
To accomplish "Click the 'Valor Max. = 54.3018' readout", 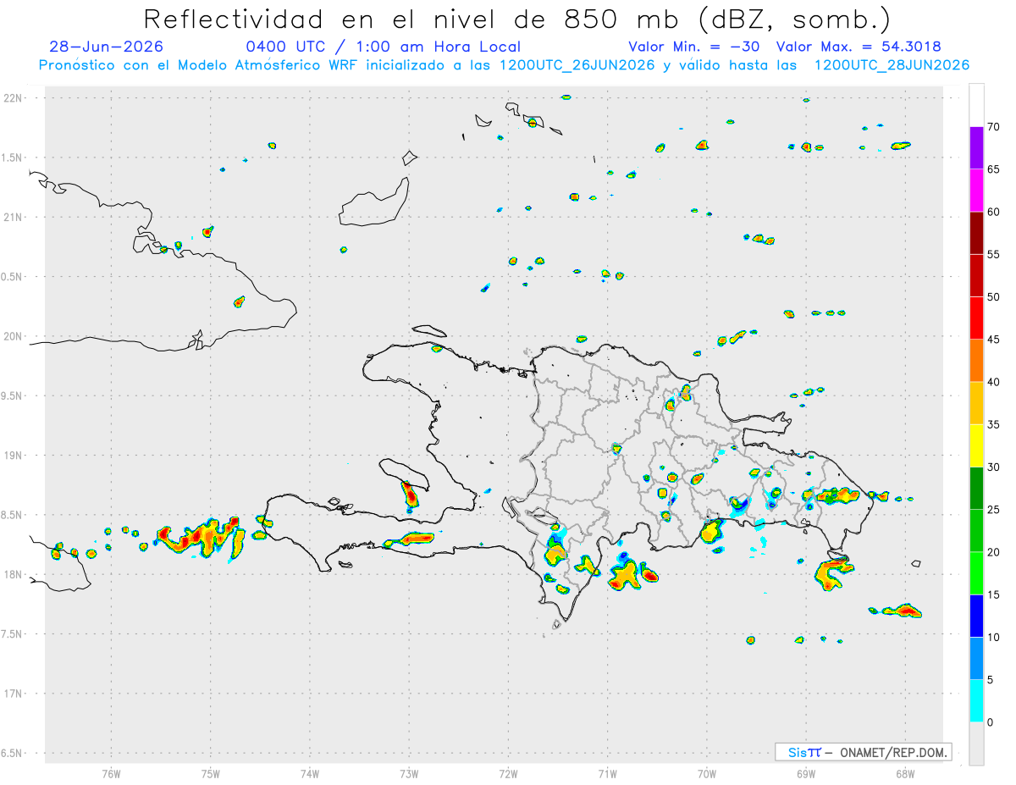I will [x=859, y=47].
